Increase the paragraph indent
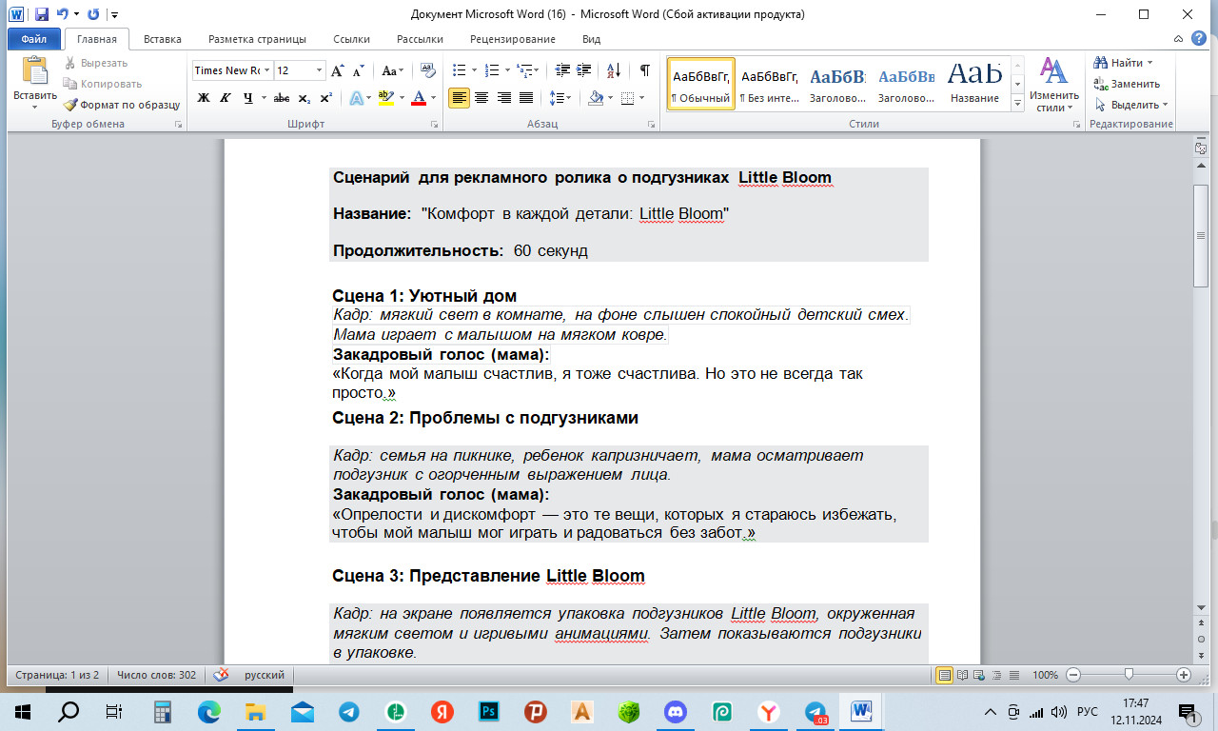 click(582, 70)
